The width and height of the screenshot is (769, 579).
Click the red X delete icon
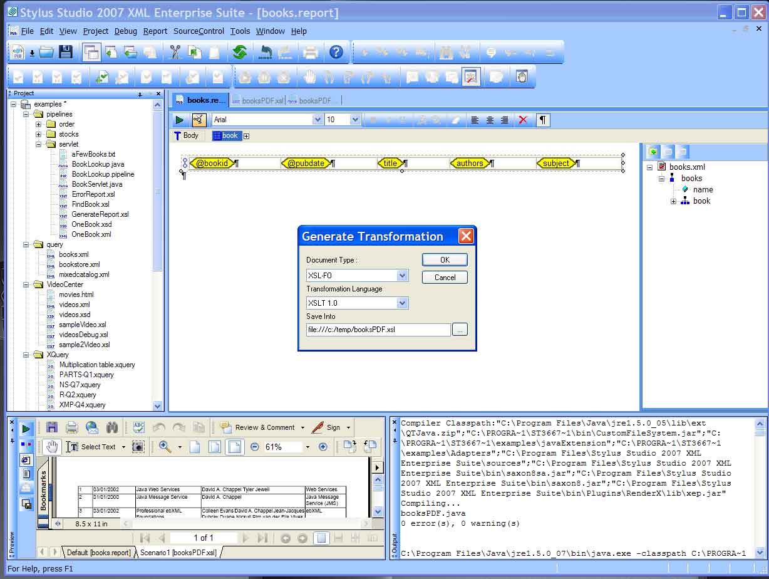click(x=523, y=120)
